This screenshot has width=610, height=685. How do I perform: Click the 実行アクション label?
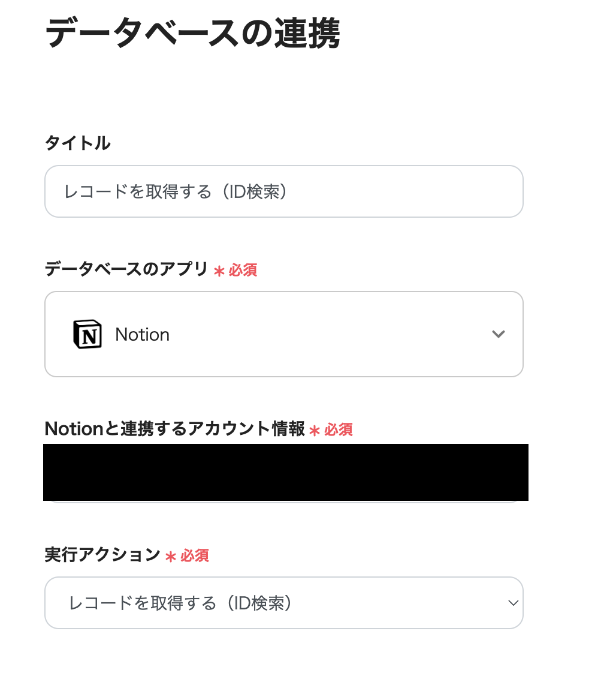tap(102, 555)
